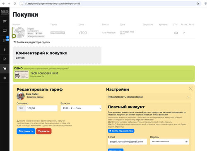Bookmark this page with star icon

pos(197,4)
